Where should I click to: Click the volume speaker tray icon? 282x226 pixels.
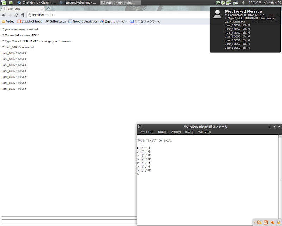pos(243,2)
